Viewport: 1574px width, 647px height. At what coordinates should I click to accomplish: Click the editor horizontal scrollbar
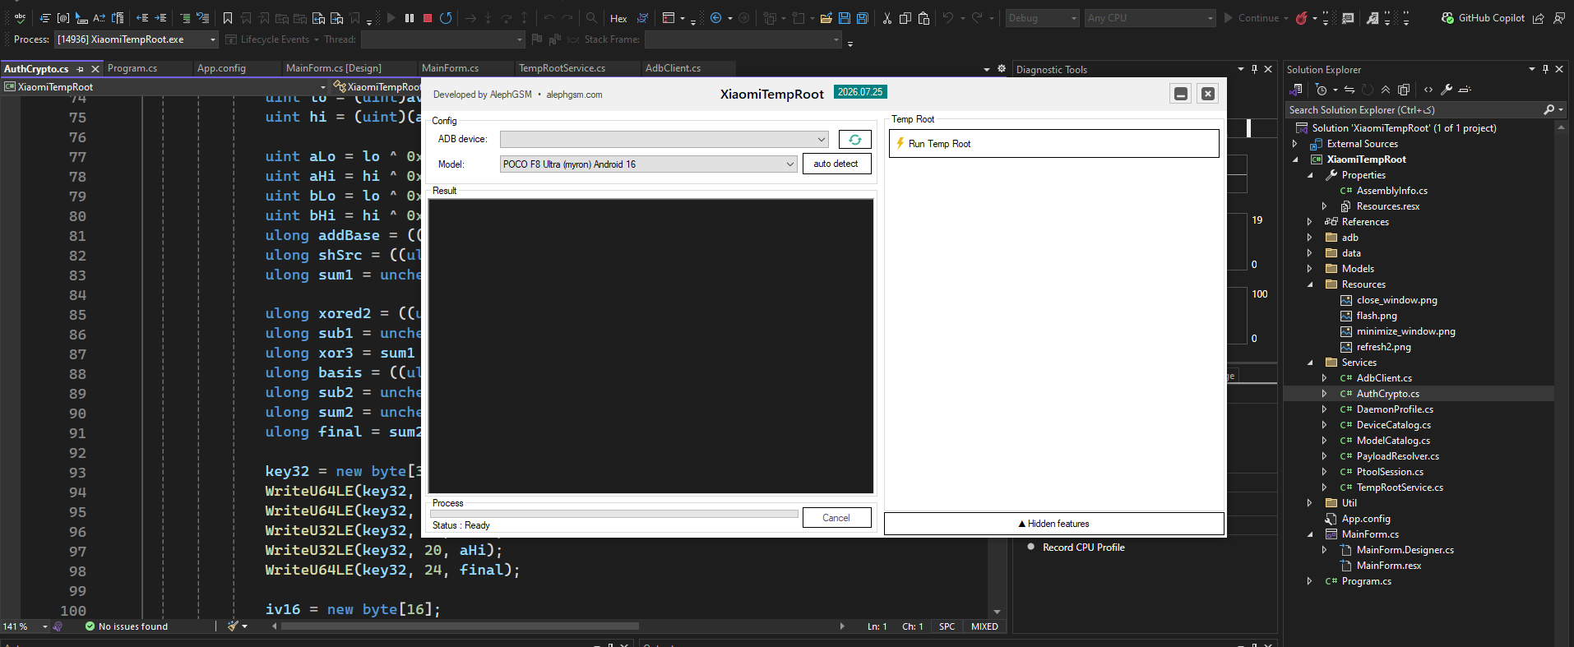click(460, 626)
